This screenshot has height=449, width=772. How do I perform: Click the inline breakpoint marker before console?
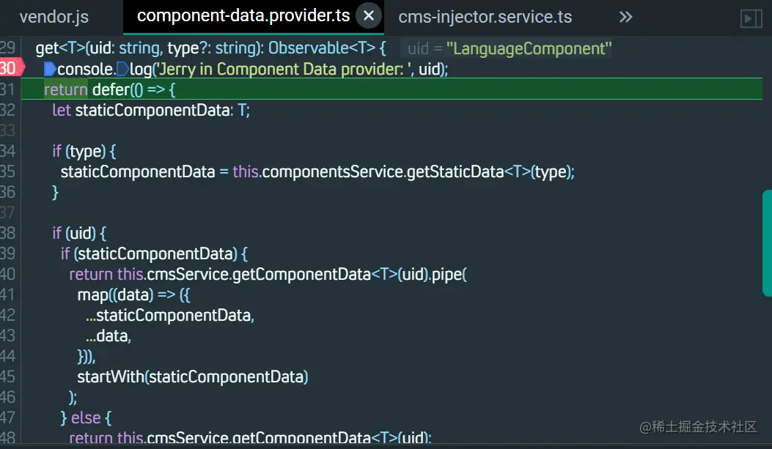click(x=50, y=70)
